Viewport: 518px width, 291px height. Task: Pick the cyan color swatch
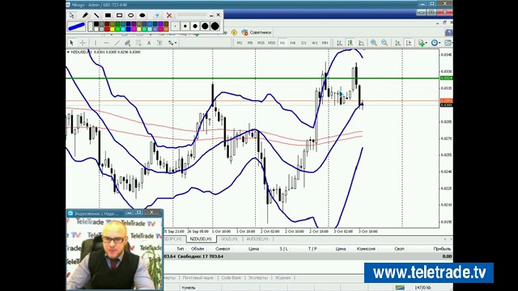[123, 29]
